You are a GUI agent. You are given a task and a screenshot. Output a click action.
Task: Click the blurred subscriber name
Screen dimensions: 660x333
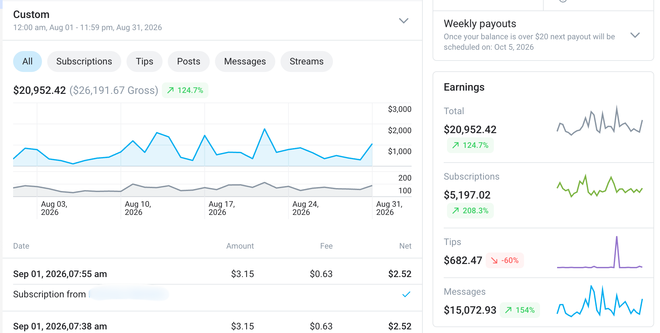[129, 293]
